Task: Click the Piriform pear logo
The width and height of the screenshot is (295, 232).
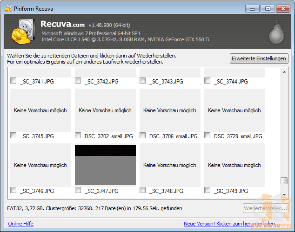Action: point(276,32)
